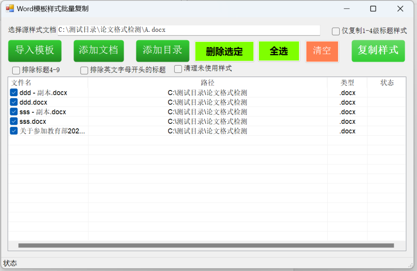Click the 添加目录 button
This screenshot has height=271, width=417.
[162, 51]
